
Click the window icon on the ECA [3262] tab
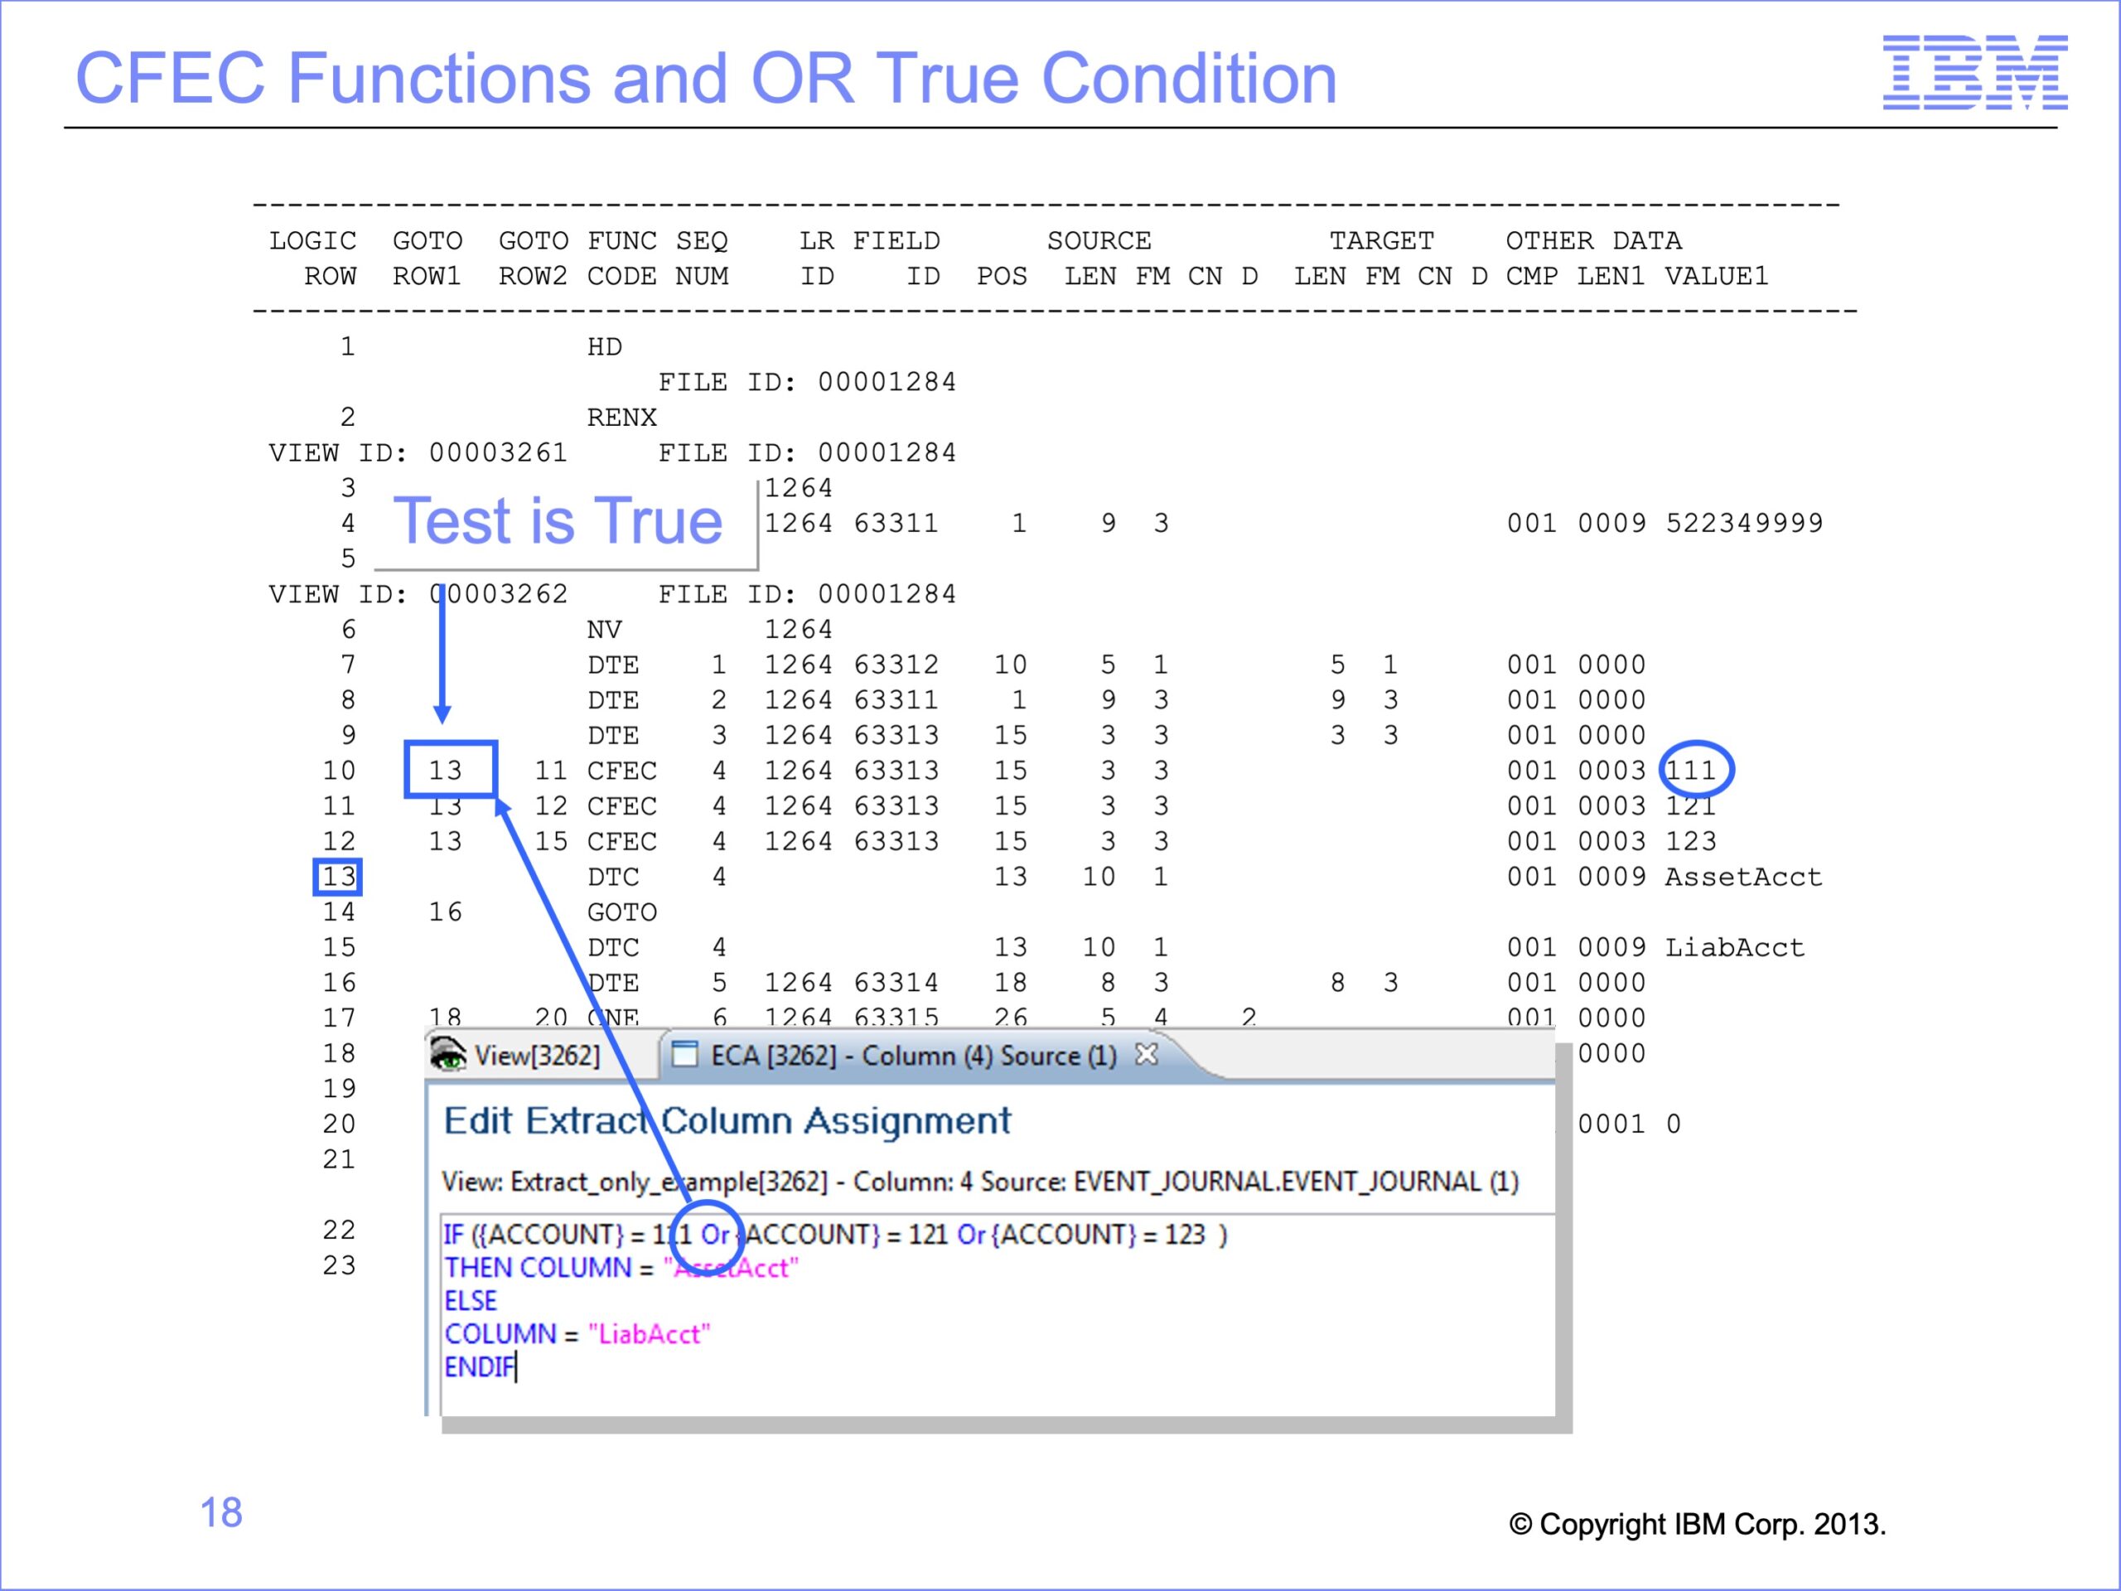[x=684, y=1054]
